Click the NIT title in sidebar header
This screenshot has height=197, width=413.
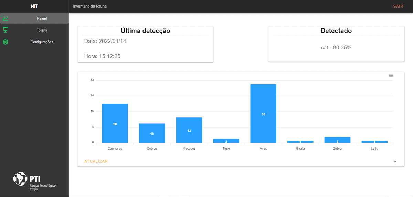point(34,6)
